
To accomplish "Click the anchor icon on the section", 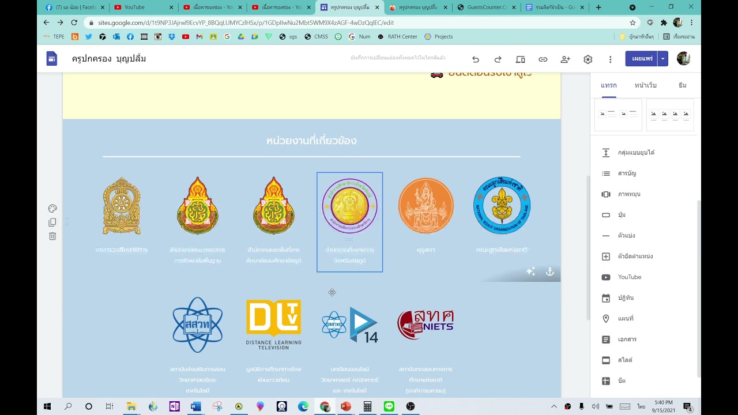I will (549, 271).
